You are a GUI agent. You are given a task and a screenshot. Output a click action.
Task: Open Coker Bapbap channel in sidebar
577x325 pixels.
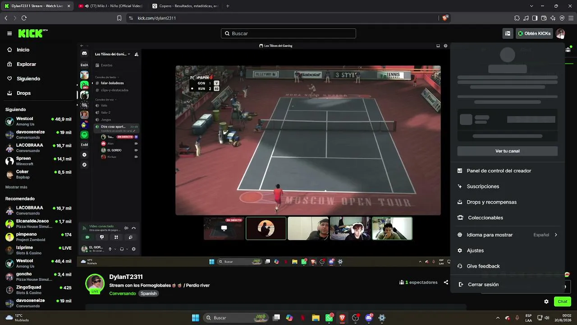pyautogui.click(x=38, y=174)
